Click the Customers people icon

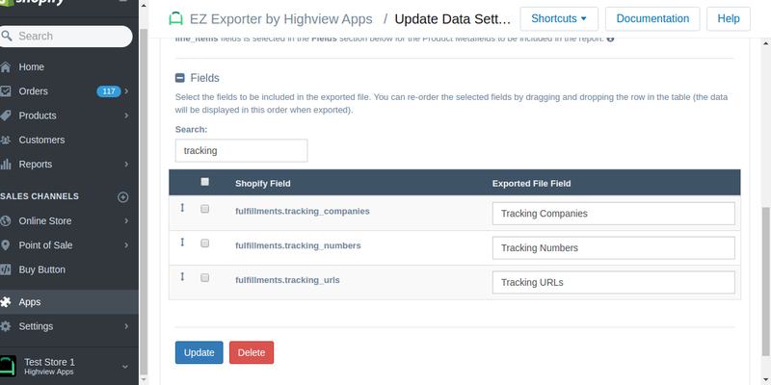tap(5, 140)
